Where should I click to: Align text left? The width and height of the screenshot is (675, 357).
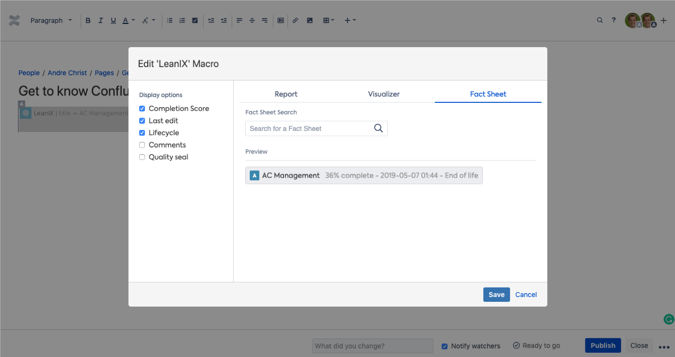[239, 20]
